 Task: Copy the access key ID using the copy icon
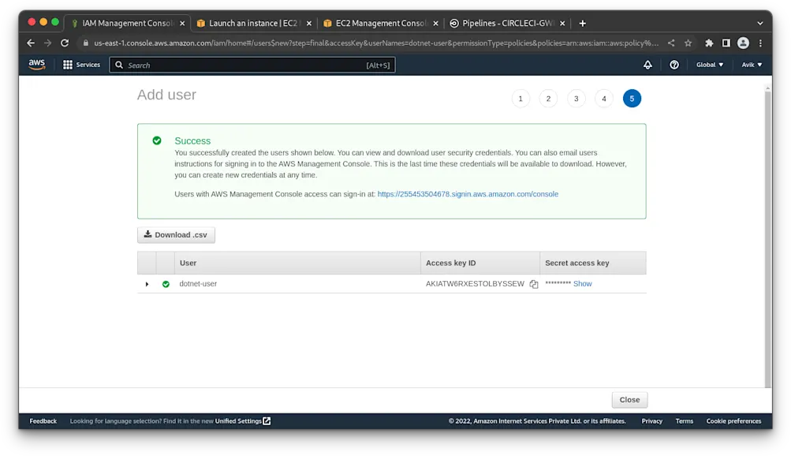click(x=533, y=282)
